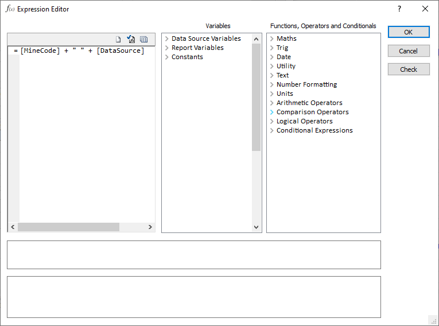Expand the Data Source Variables node
439x326 pixels.
click(166, 39)
